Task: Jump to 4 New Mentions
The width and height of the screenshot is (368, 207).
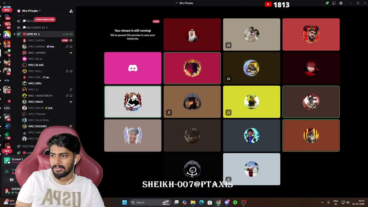Action: (x=45, y=20)
